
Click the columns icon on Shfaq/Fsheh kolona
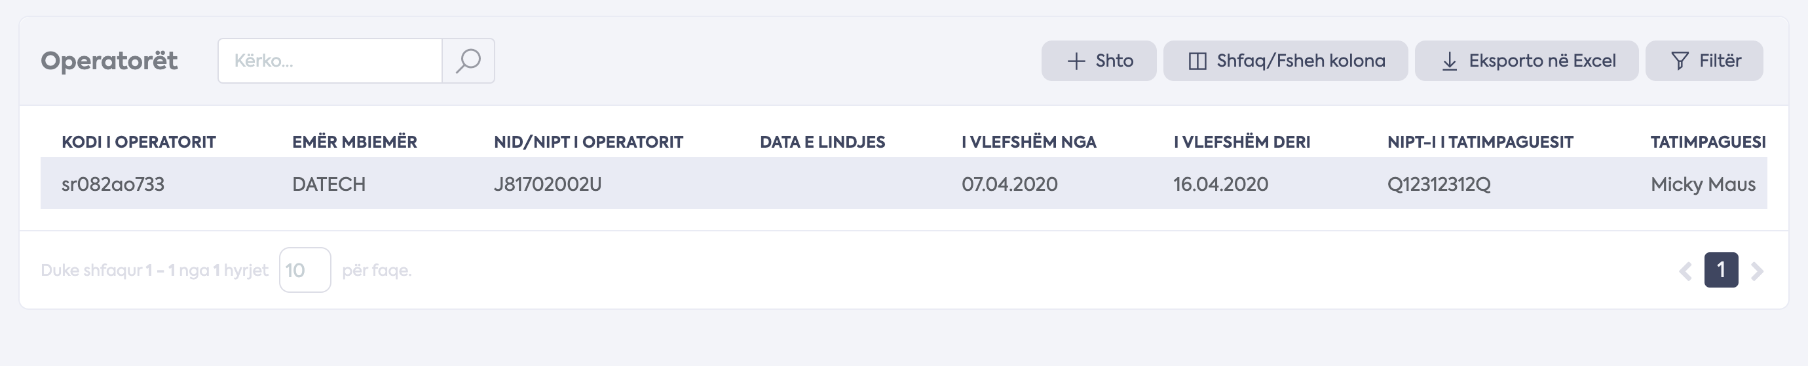tap(1197, 61)
